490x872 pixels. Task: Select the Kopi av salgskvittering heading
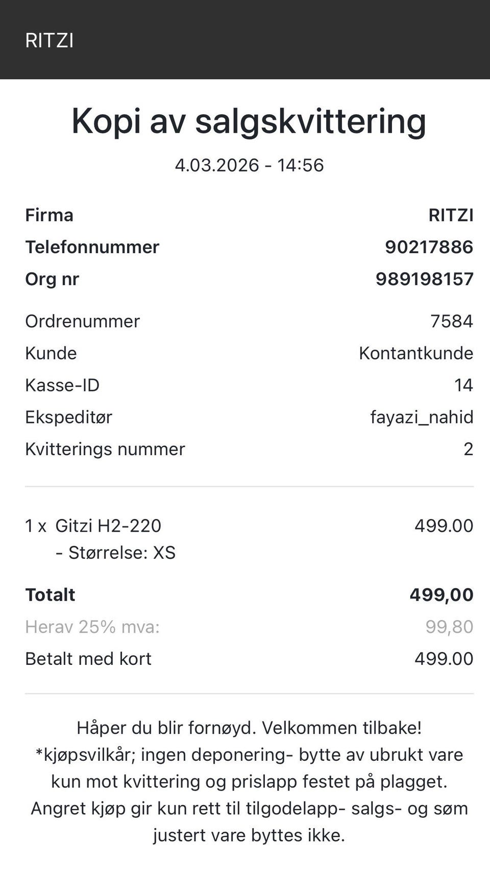click(249, 121)
